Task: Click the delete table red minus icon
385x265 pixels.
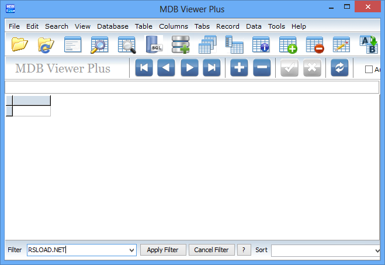Action: [x=315, y=44]
